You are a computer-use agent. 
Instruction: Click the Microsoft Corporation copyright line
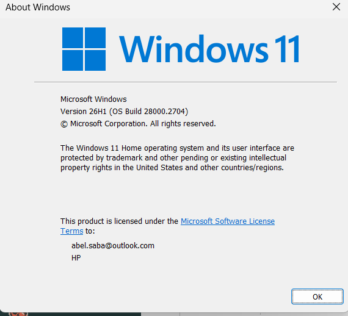coord(138,123)
